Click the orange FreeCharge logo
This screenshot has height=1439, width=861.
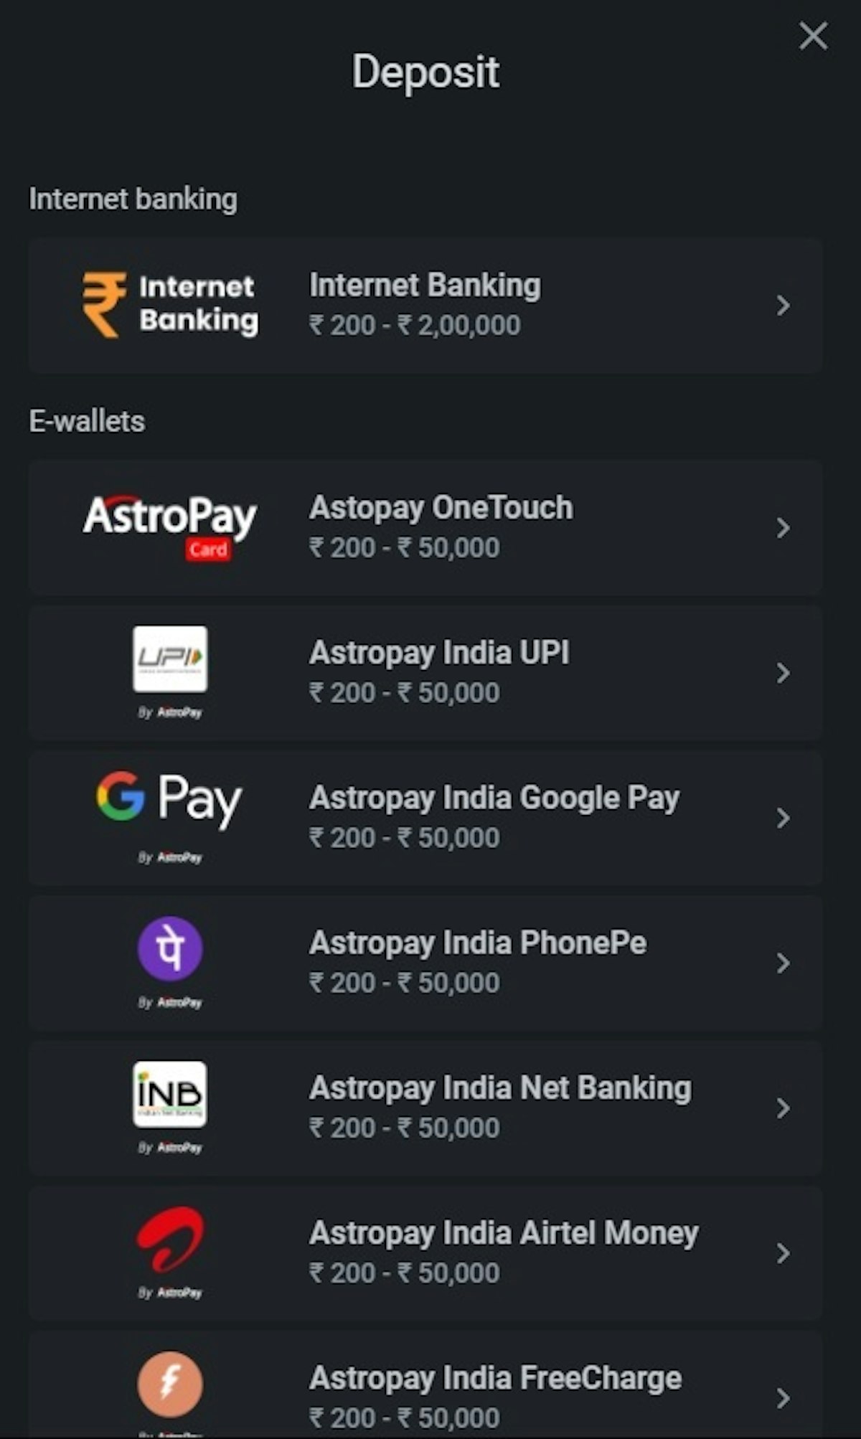click(x=170, y=1384)
